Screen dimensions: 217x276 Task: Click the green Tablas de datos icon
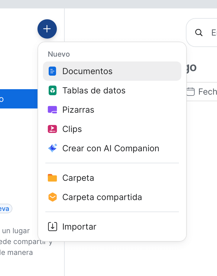coord(53,90)
